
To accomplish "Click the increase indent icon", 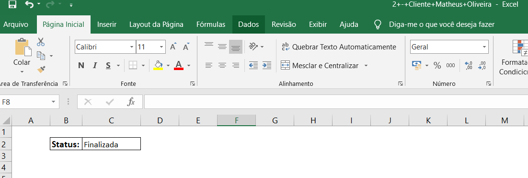I will 267,65.
